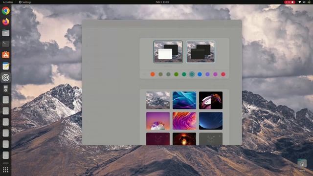
Task: Stop the screen recording indicator
Action: tap(290, 2)
